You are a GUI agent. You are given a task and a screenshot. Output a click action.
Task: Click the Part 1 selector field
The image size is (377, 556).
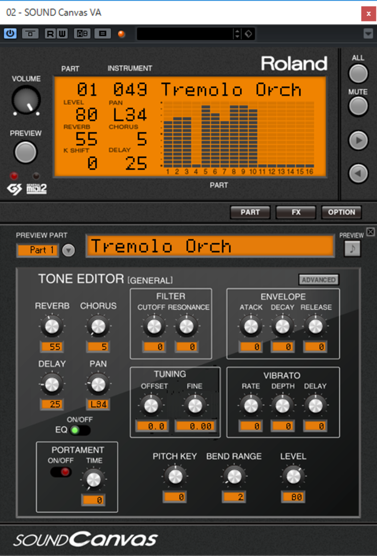point(38,250)
